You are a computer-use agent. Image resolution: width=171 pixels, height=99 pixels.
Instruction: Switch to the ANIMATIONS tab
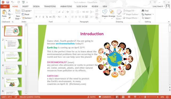coord(66,6)
